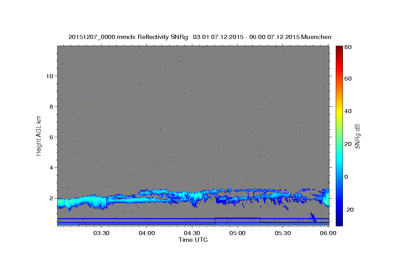This screenshot has height=271, width=407.
Task: Click the SNRg color scale bar
Action: [x=339, y=136]
